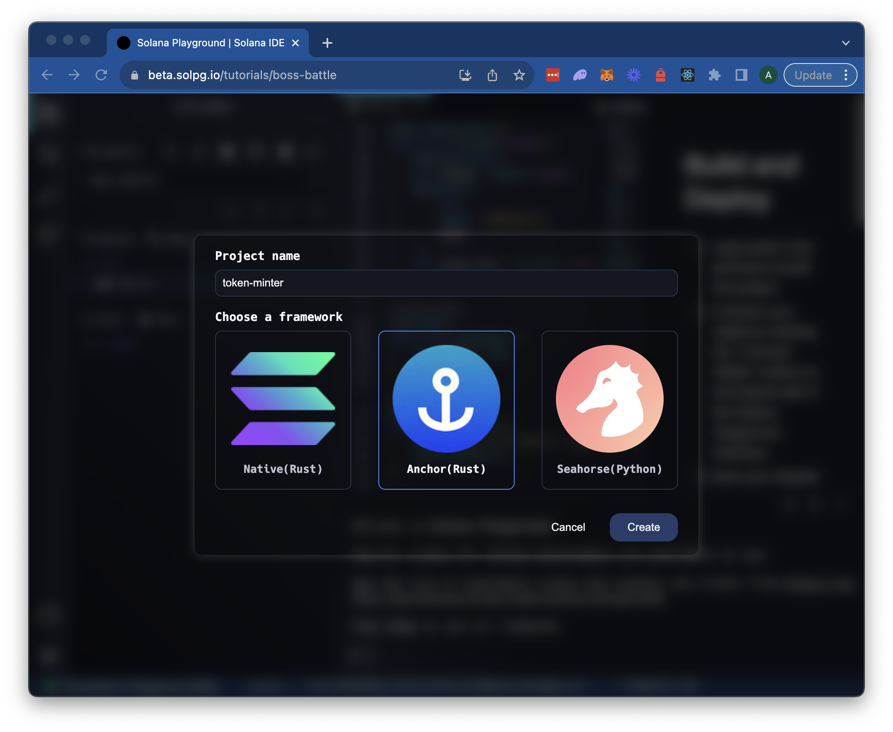Open the blue sunburst extension icon
893x732 pixels.
pyautogui.click(x=634, y=75)
